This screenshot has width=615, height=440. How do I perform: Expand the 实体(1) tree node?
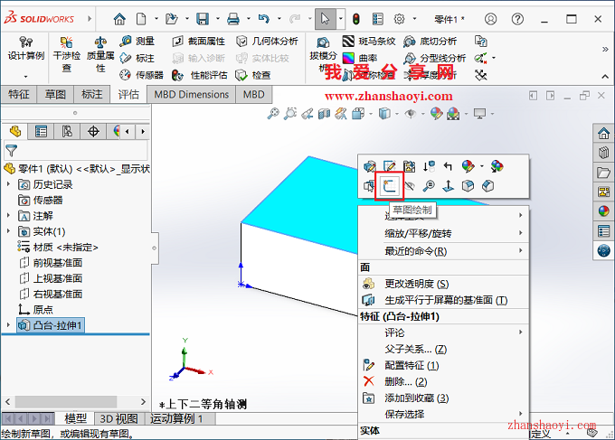(x=8, y=231)
